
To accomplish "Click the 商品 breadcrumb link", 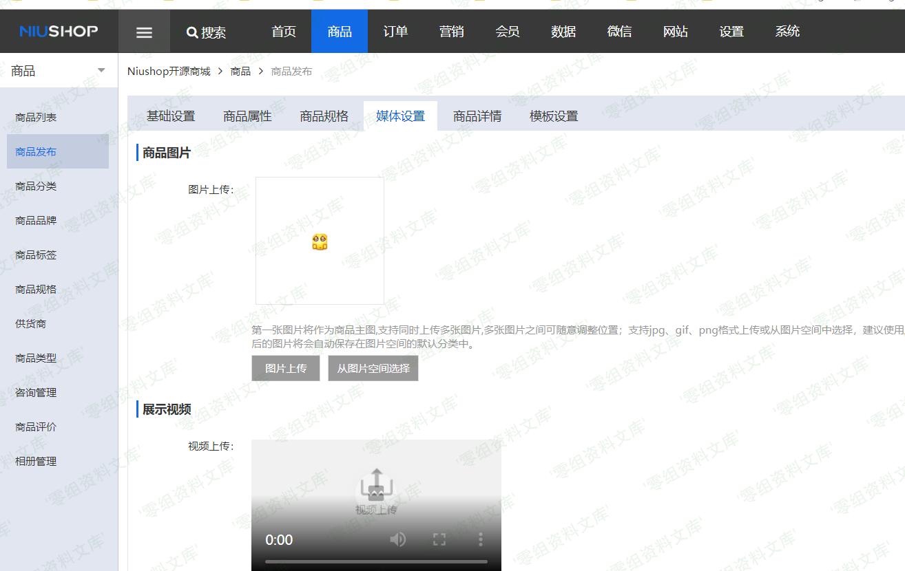I will 240,72.
